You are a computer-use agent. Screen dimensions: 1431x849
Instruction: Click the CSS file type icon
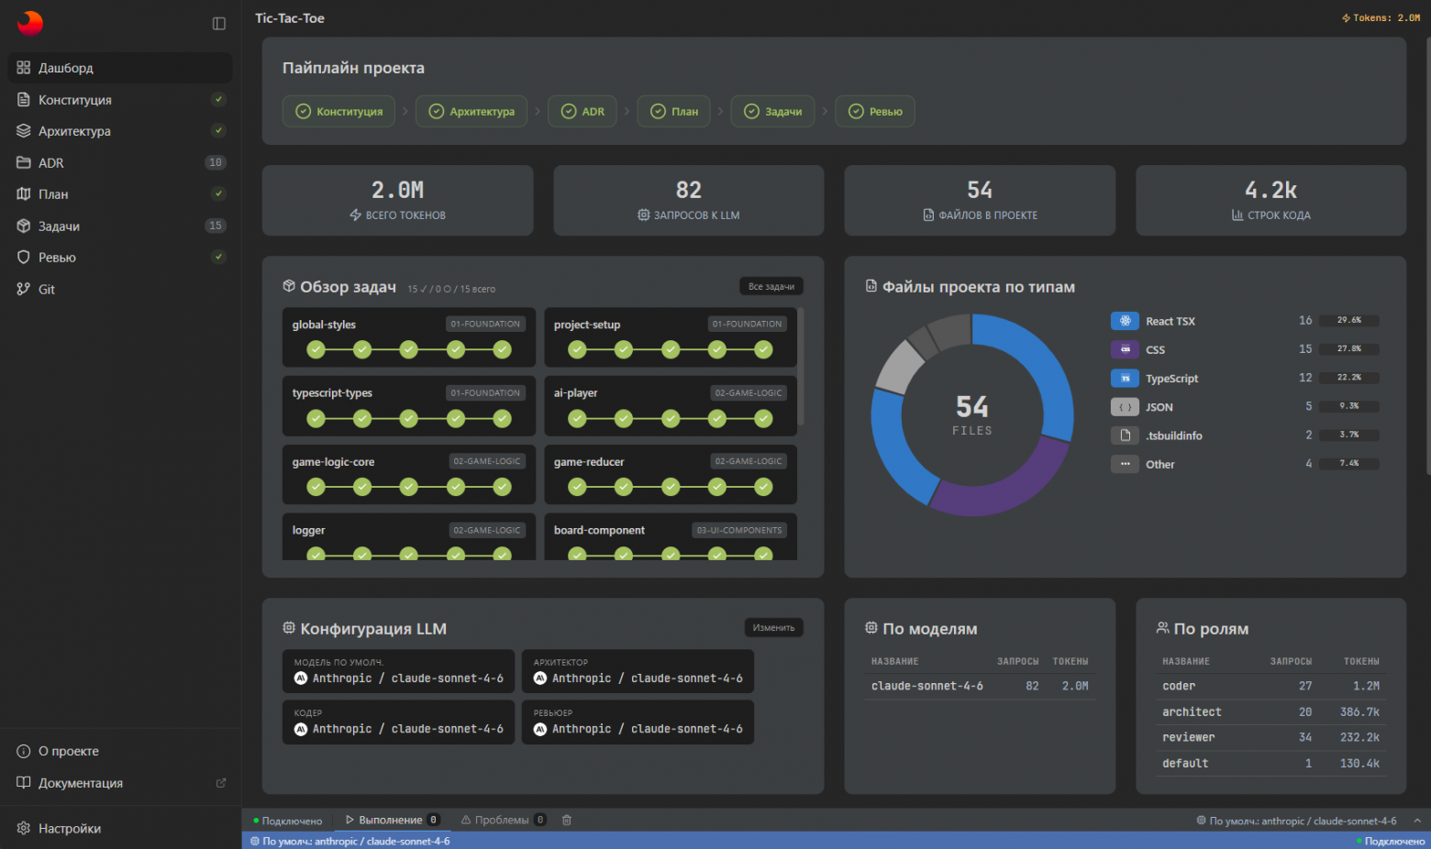(x=1125, y=349)
